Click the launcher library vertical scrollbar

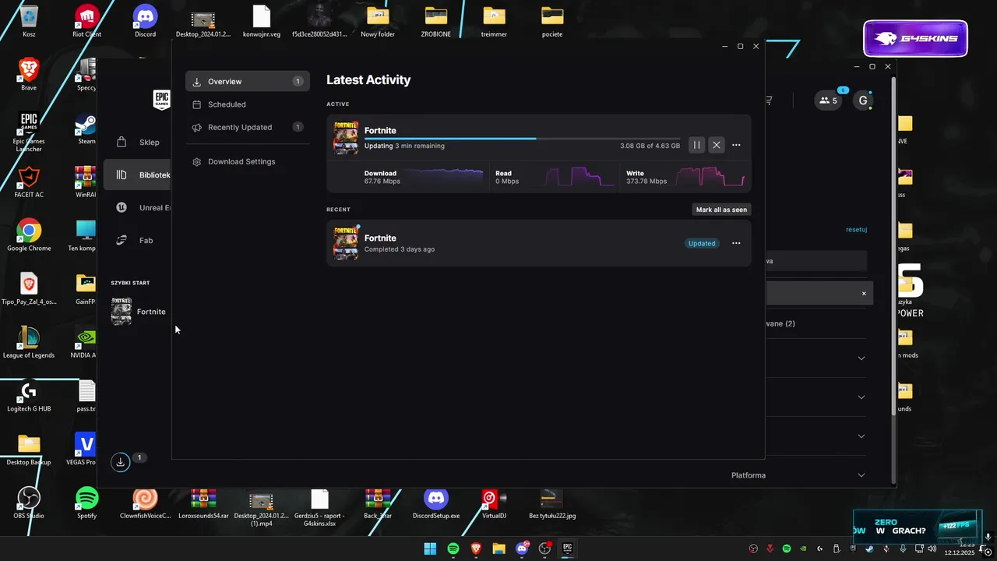coord(893,245)
